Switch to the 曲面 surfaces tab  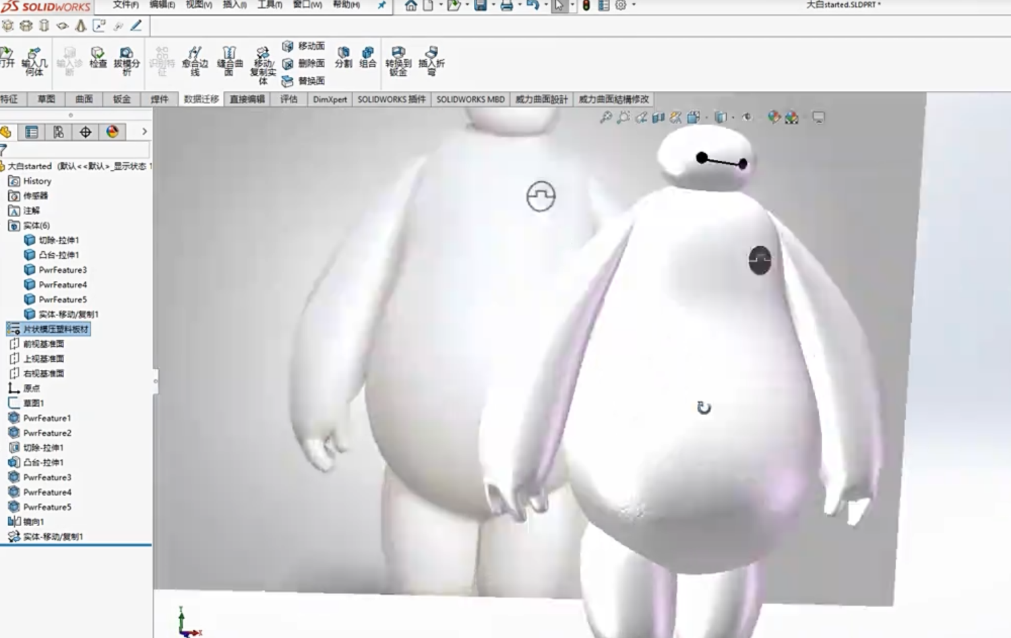tap(84, 99)
